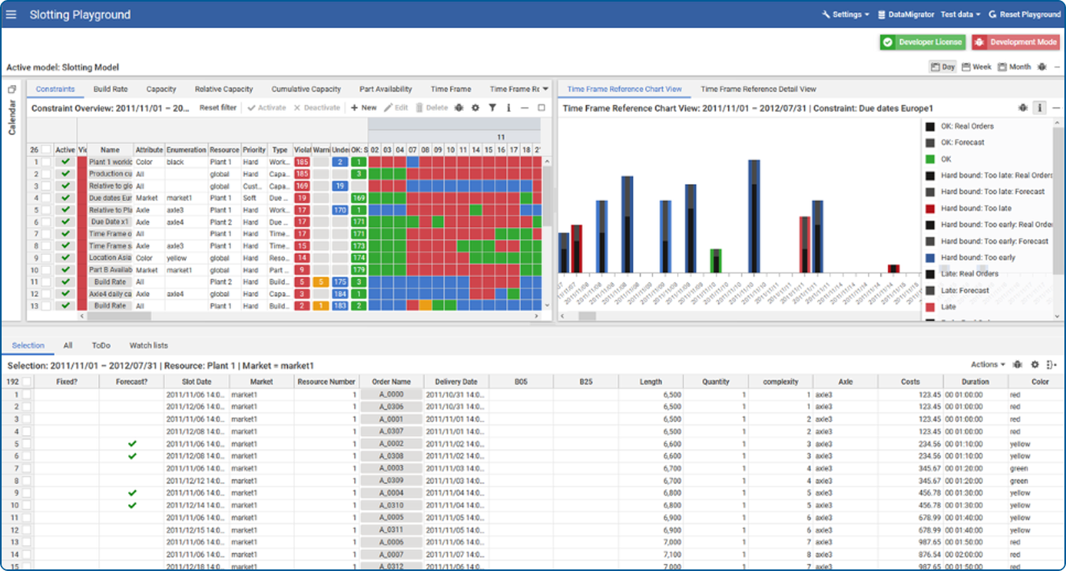1066x571 pixels.
Task: Open the Time Frame Reference Detail View tab
Action: 758,89
